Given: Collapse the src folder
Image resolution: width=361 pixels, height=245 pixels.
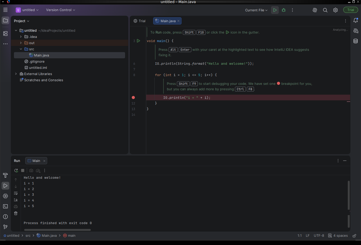Looking at the screenshot, I should coord(21,49).
